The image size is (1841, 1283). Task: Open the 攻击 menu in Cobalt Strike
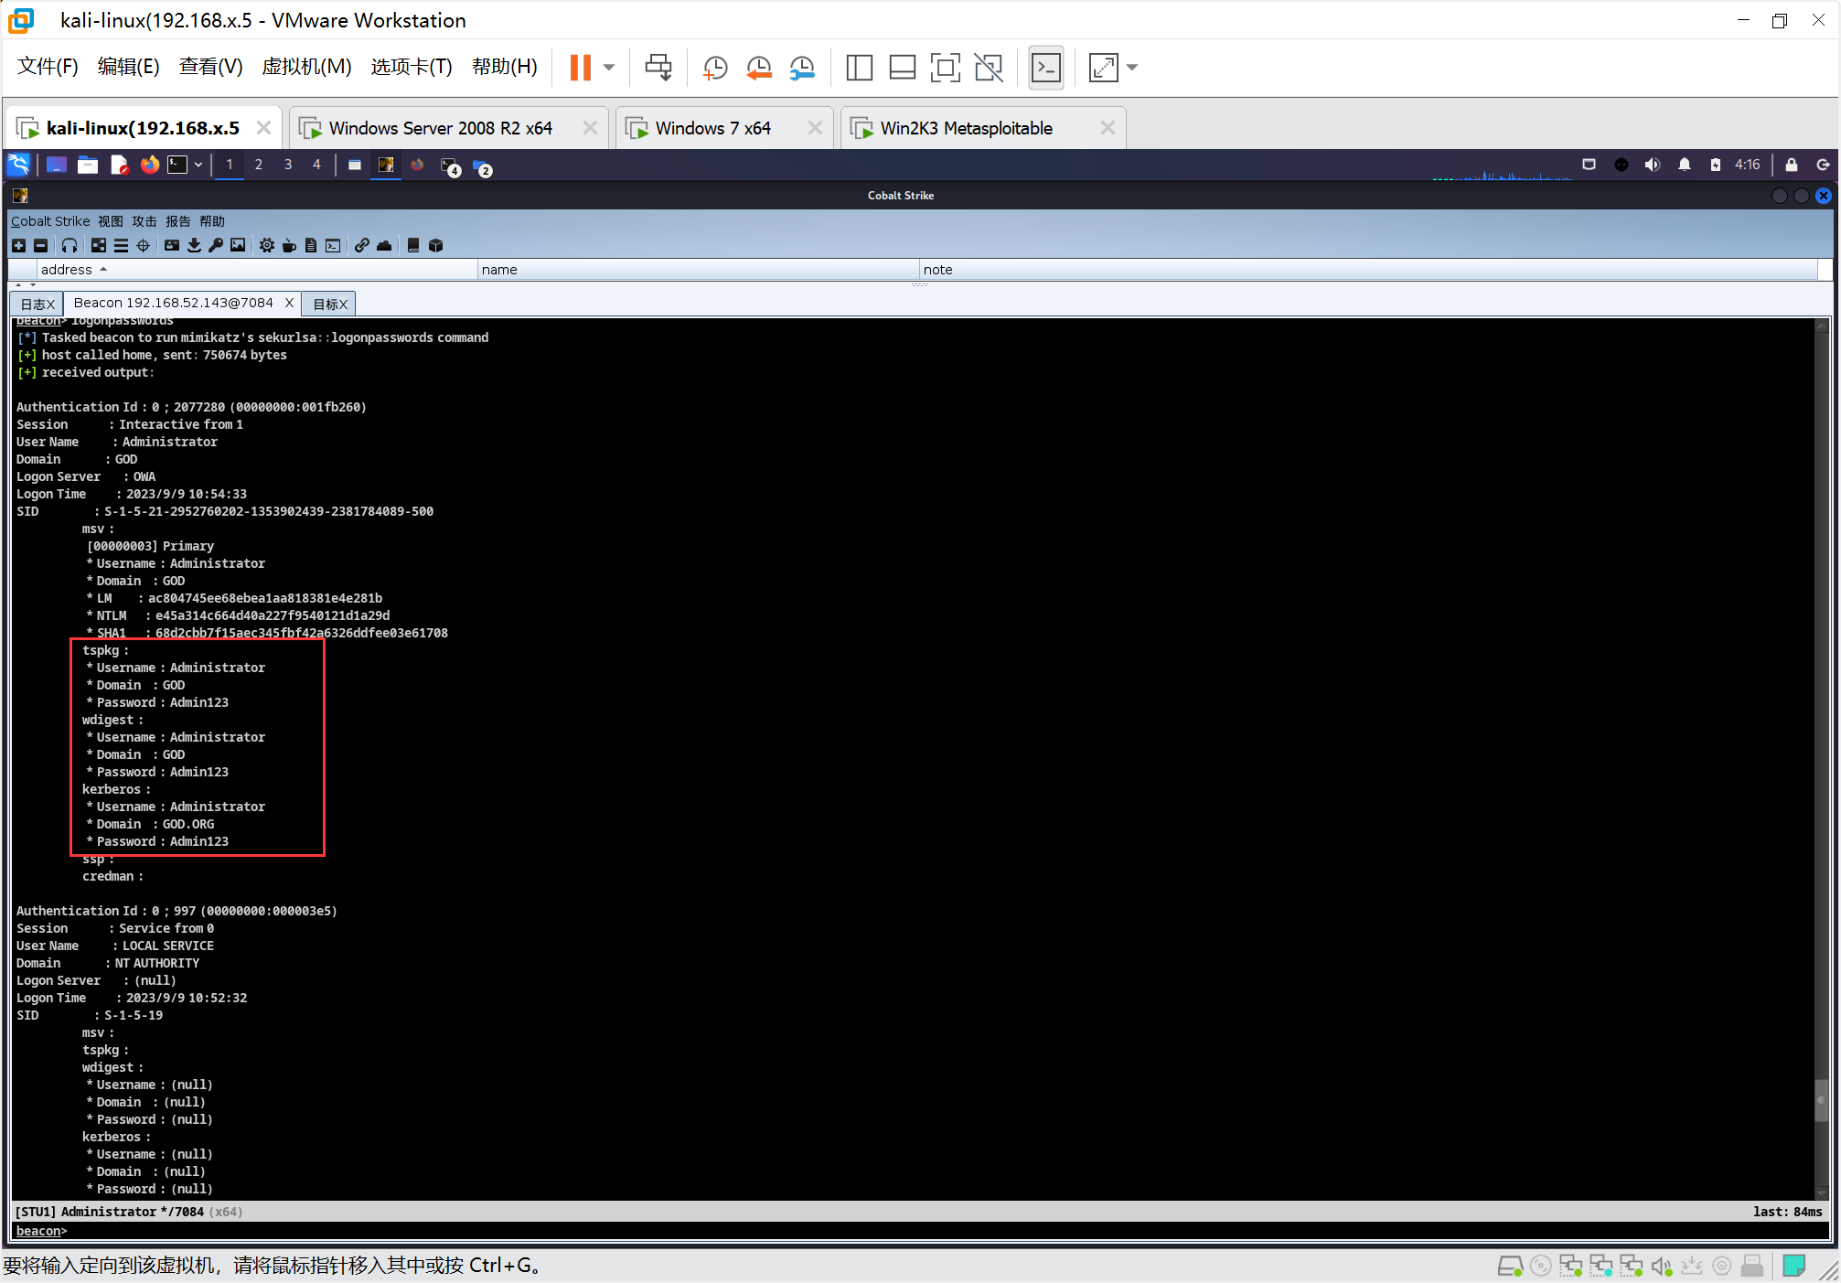click(x=144, y=221)
